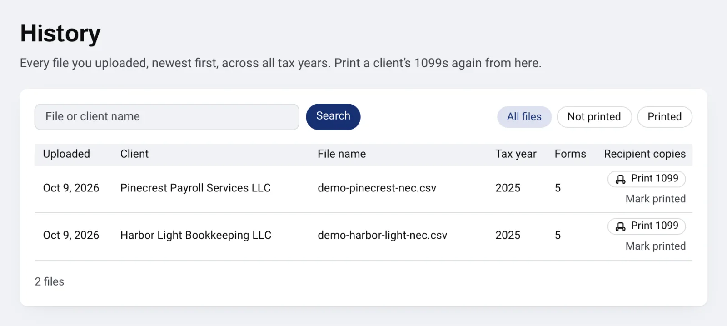The height and width of the screenshot is (326, 727).
Task: Mark Pinecrest Payroll file as printed
Action: (656, 199)
